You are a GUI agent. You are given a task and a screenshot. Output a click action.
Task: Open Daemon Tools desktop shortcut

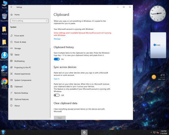click(x=4, y=57)
